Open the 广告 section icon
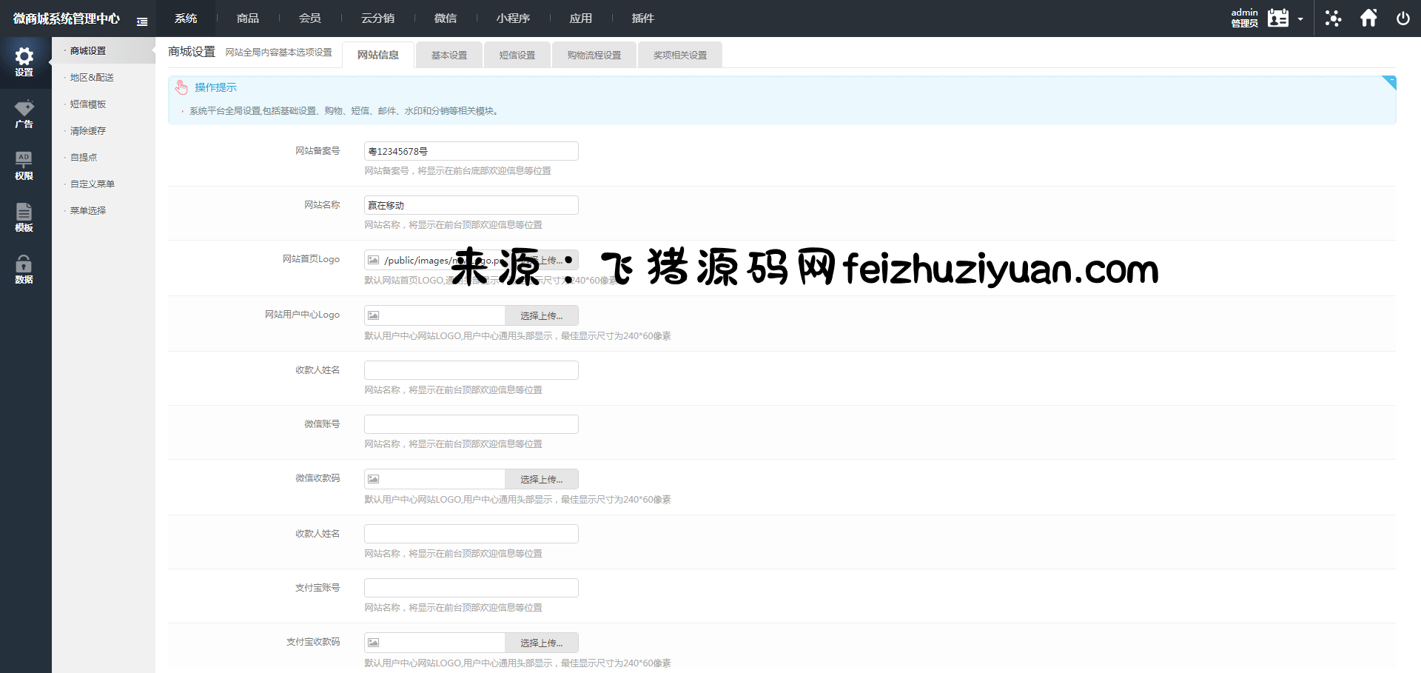 tap(24, 113)
